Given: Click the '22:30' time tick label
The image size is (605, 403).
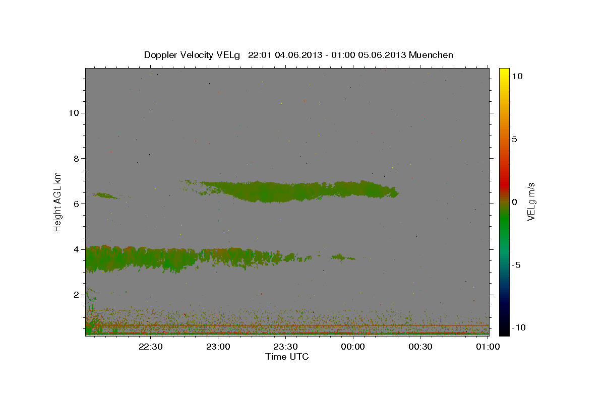Looking at the screenshot, I should click(151, 347).
